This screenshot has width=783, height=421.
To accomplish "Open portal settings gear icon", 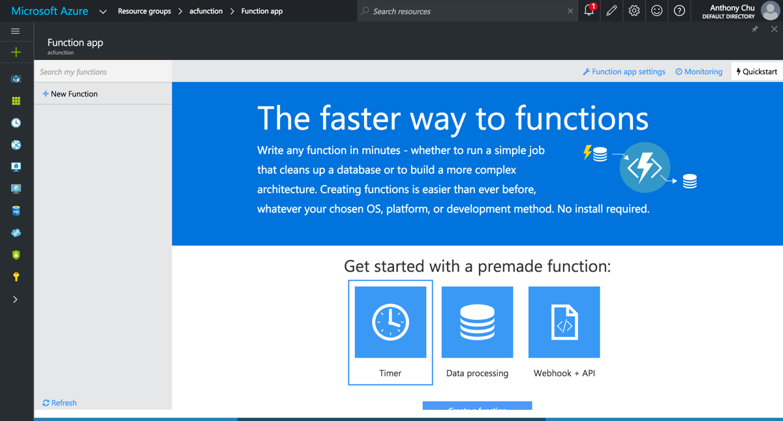I will pyautogui.click(x=634, y=10).
